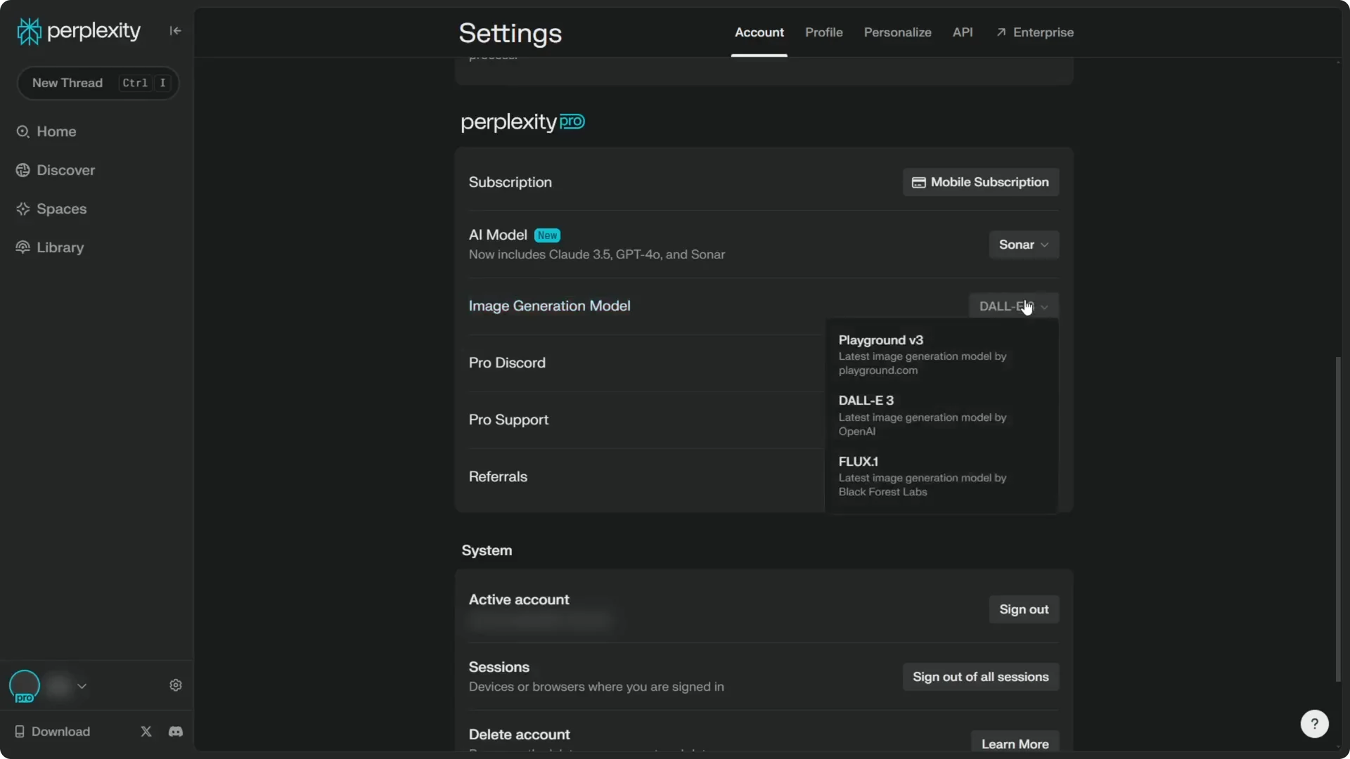Collapse the Image Generation Model dropdown

1013,306
